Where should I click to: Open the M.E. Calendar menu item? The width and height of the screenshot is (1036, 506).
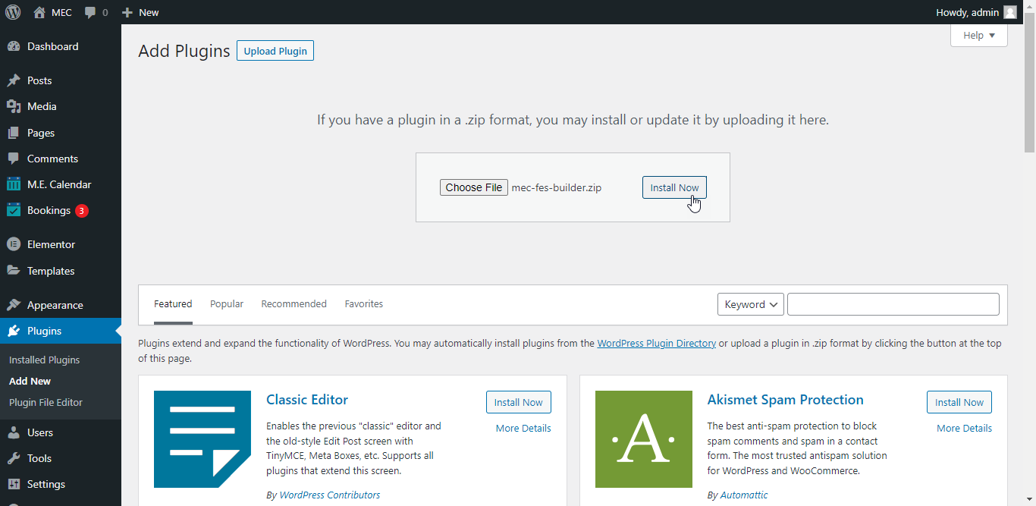(x=61, y=184)
